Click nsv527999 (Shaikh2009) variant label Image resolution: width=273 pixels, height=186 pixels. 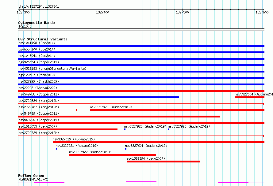pos(39,81)
